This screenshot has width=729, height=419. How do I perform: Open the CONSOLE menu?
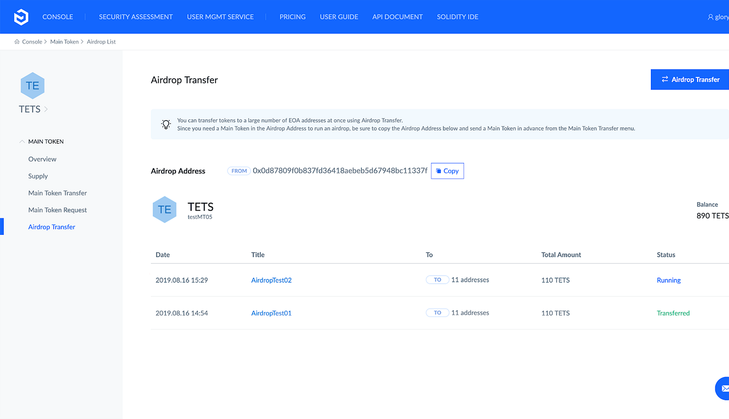pyautogui.click(x=58, y=17)
